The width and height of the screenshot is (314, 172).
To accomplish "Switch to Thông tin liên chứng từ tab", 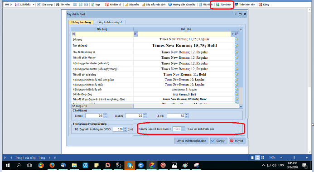I will (x=109, y=22).
